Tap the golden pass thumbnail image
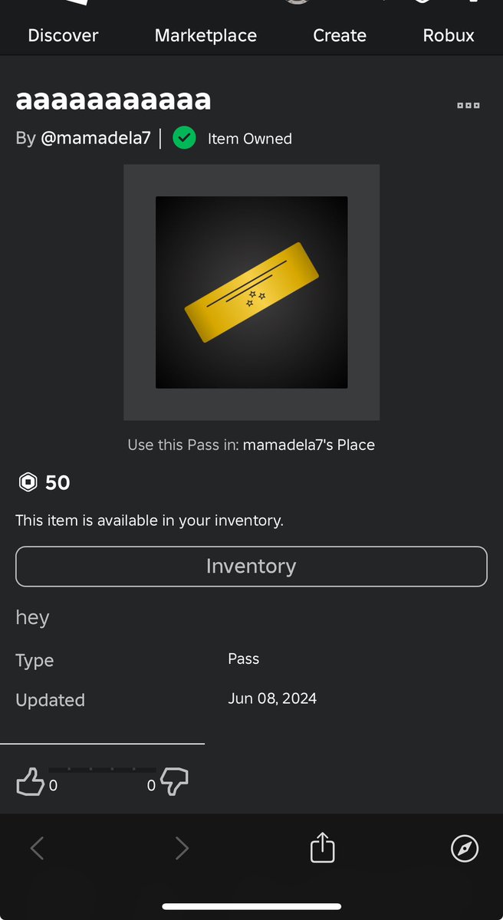The image size is (503, 920). 251,292
